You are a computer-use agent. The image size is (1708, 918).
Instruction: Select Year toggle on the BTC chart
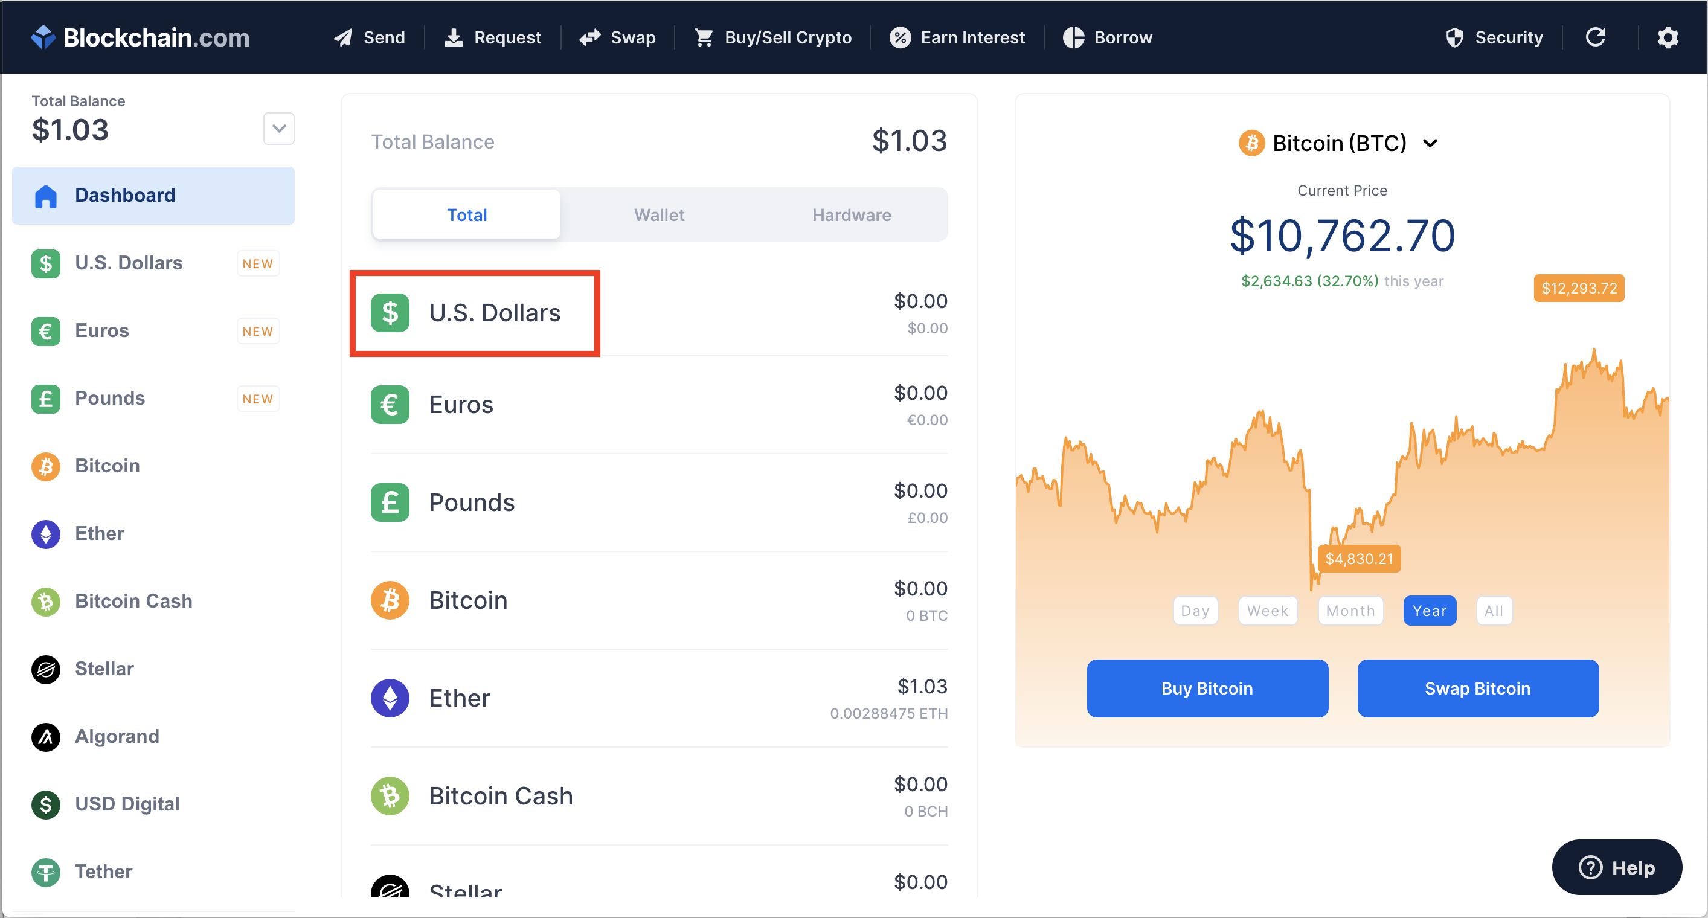coord(1425,611)
